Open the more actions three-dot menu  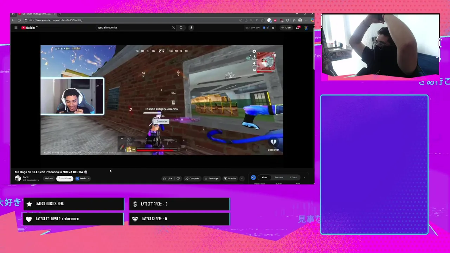click(242, 179)
